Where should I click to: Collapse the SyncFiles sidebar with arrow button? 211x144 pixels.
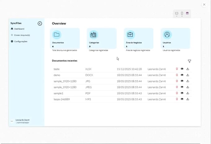[x=40, y=24]
